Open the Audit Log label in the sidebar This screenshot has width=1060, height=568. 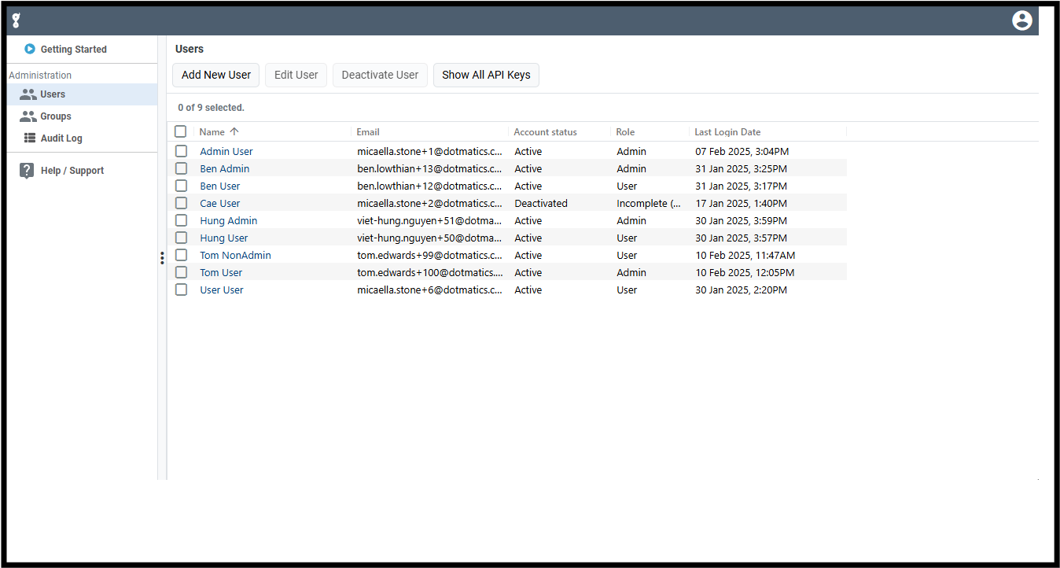(x=61, y=138)
